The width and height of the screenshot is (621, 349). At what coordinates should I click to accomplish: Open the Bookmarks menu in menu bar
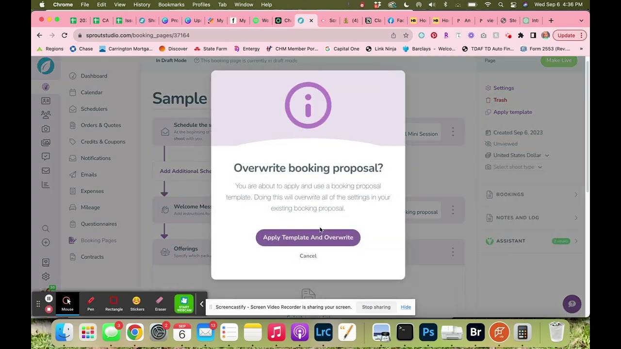171,5
